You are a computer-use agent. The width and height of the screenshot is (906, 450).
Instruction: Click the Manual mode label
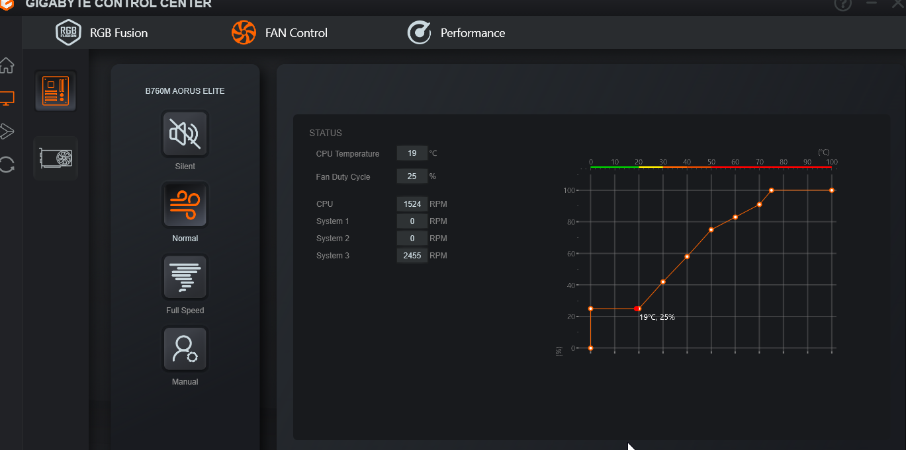pos(185,382)
